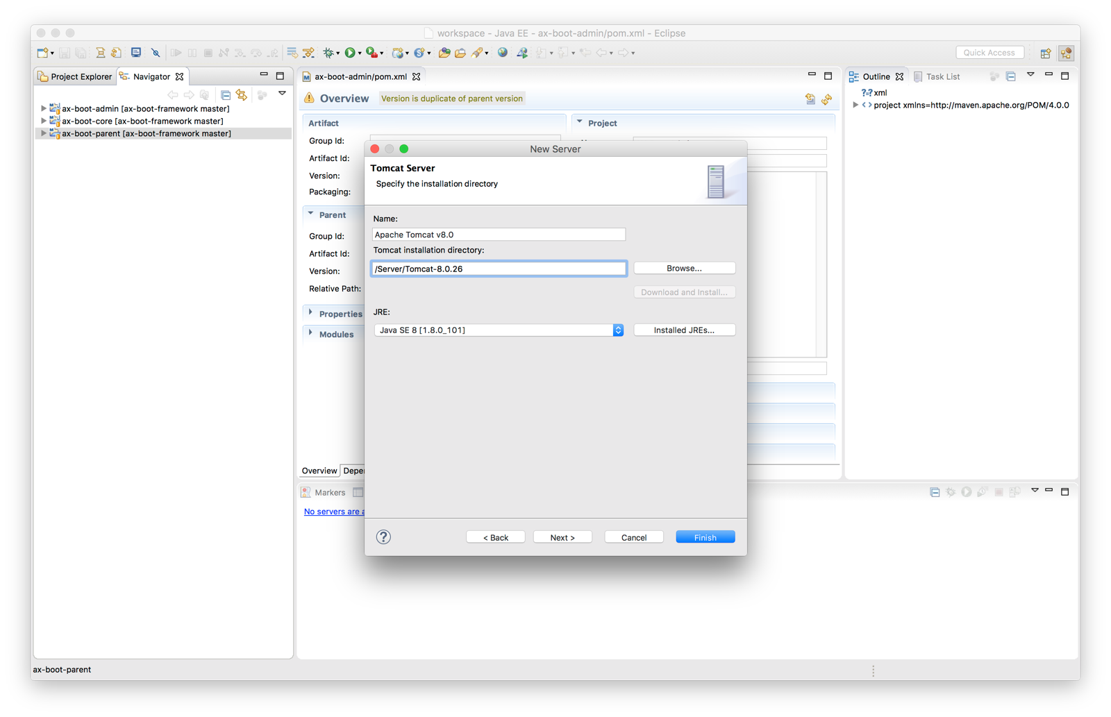Screen dimensions: 1111x717
Task: Click the green Run button icon
Action: point(350,53)
